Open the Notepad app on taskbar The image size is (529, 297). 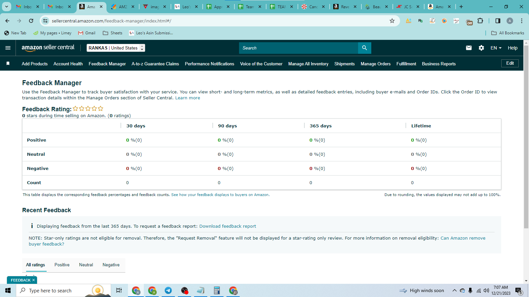pos(201,290)
